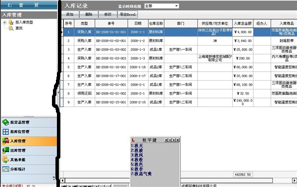Click the 修改 button

click(x=108, y=14)
